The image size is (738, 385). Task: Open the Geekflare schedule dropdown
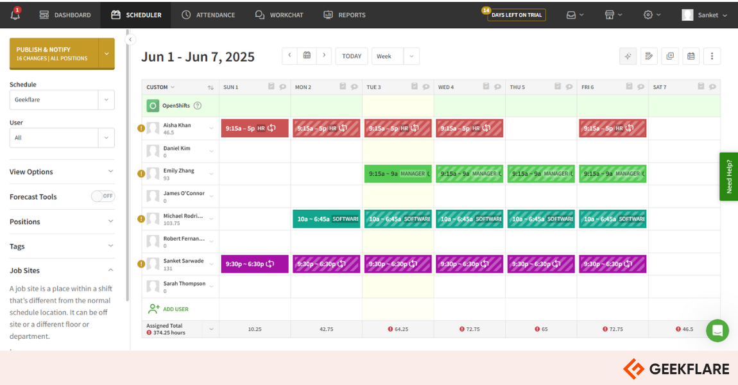tap(62, 99)
